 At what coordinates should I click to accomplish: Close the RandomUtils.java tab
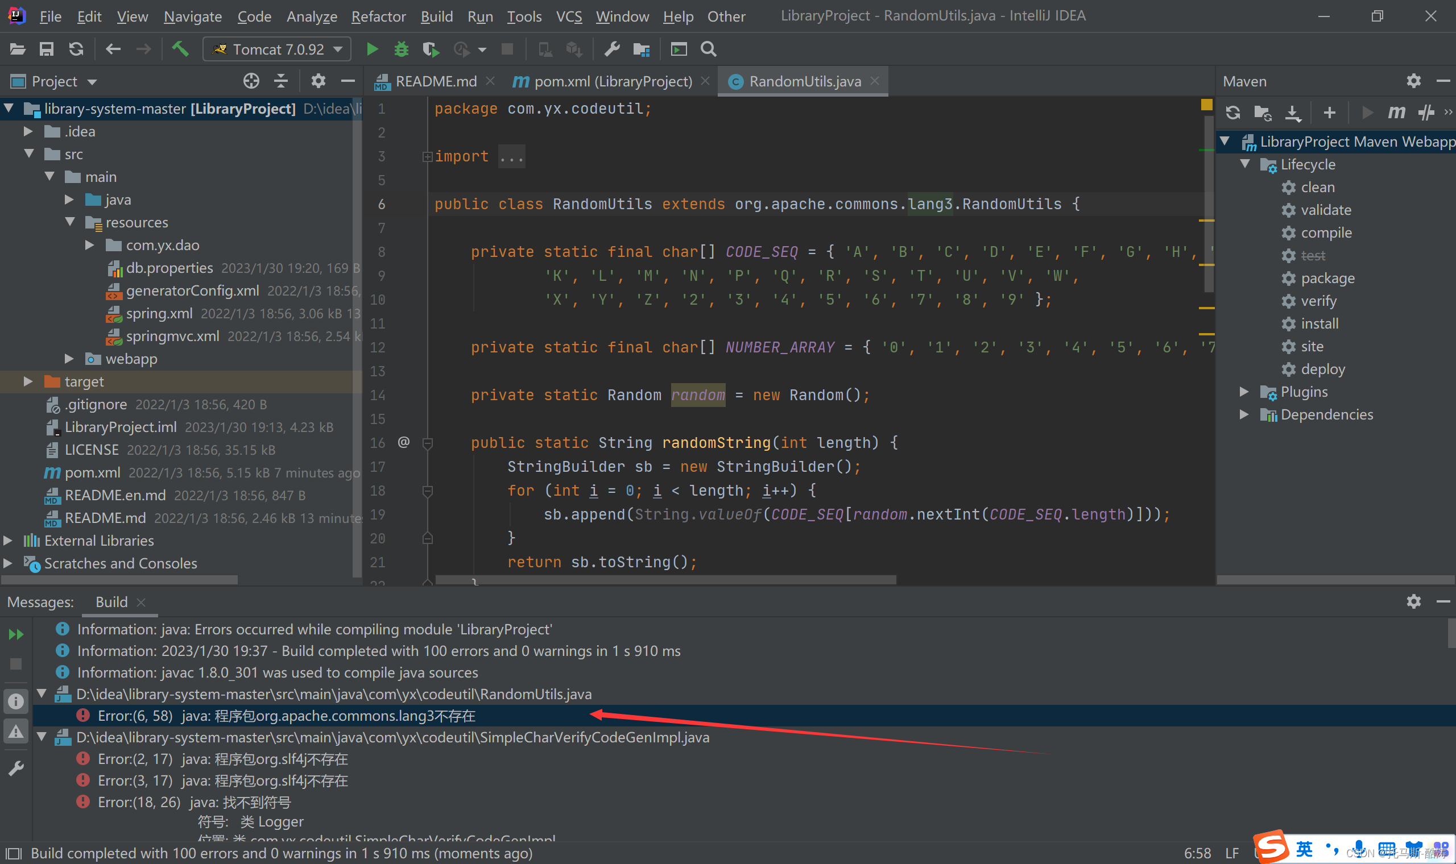(874, 81)
